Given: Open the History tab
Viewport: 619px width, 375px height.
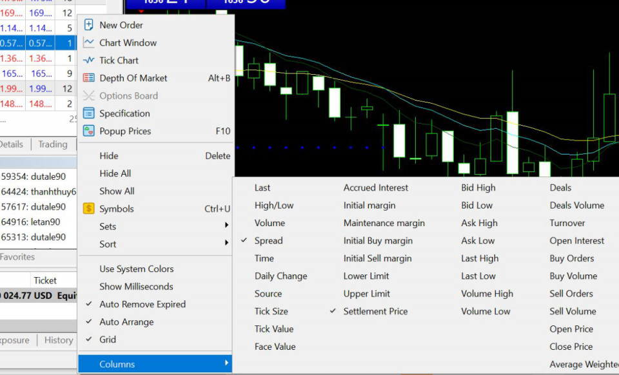Looking at the screenshot, I should pos(58,340).
